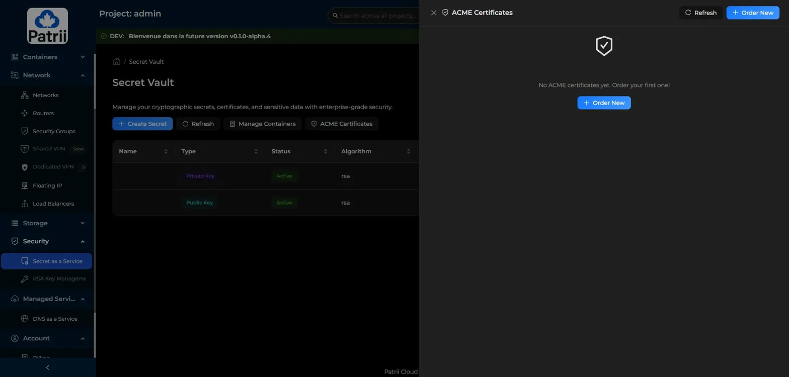Click the Manage Containers button
Viewport: 789px width, 377px height.
pos(262,124)
